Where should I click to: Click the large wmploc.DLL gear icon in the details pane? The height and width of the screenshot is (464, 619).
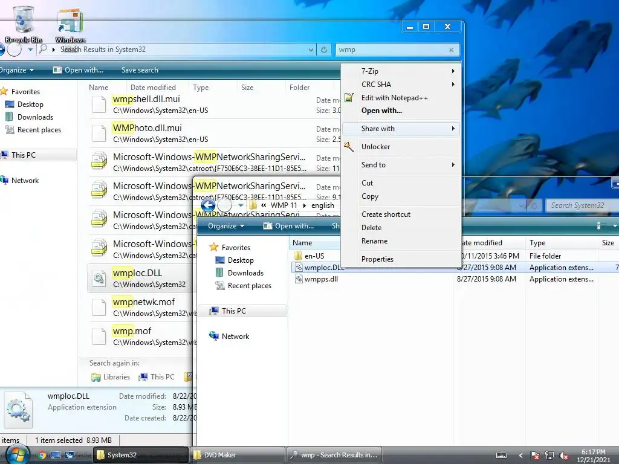[x=18, y=410]
